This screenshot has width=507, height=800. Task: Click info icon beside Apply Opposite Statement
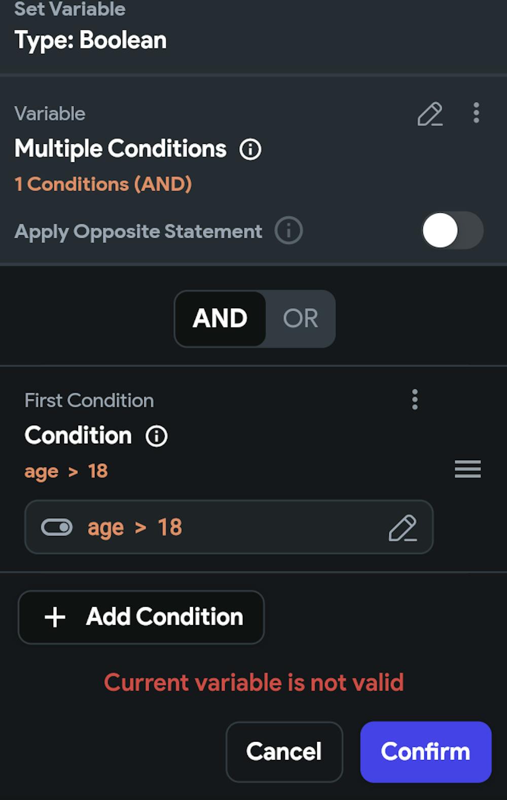288,231
